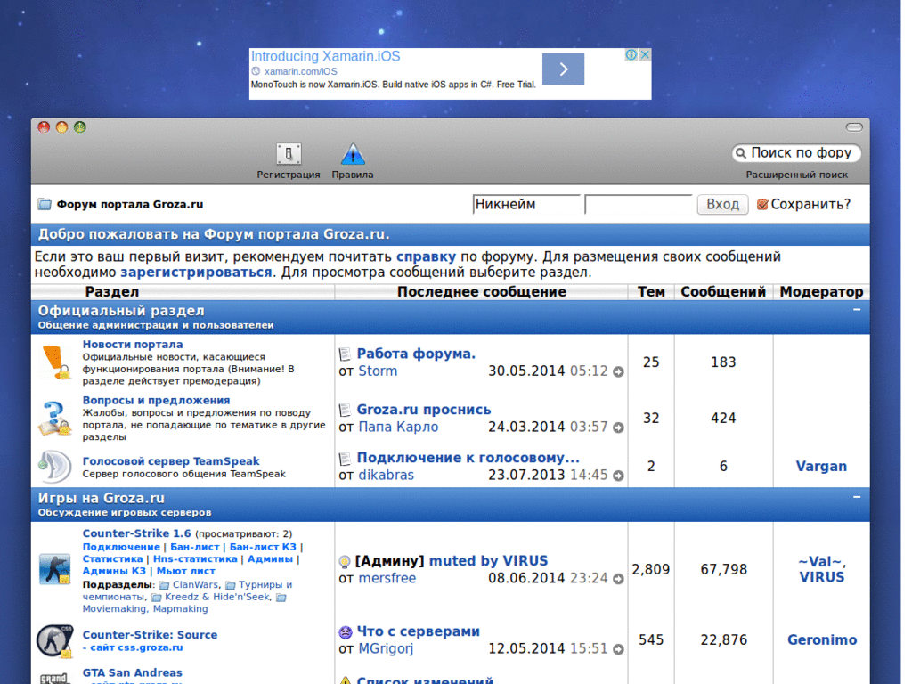This screenshot has width=912, height=684.
Task: Click the Вход login button
Action: point(722,204)
